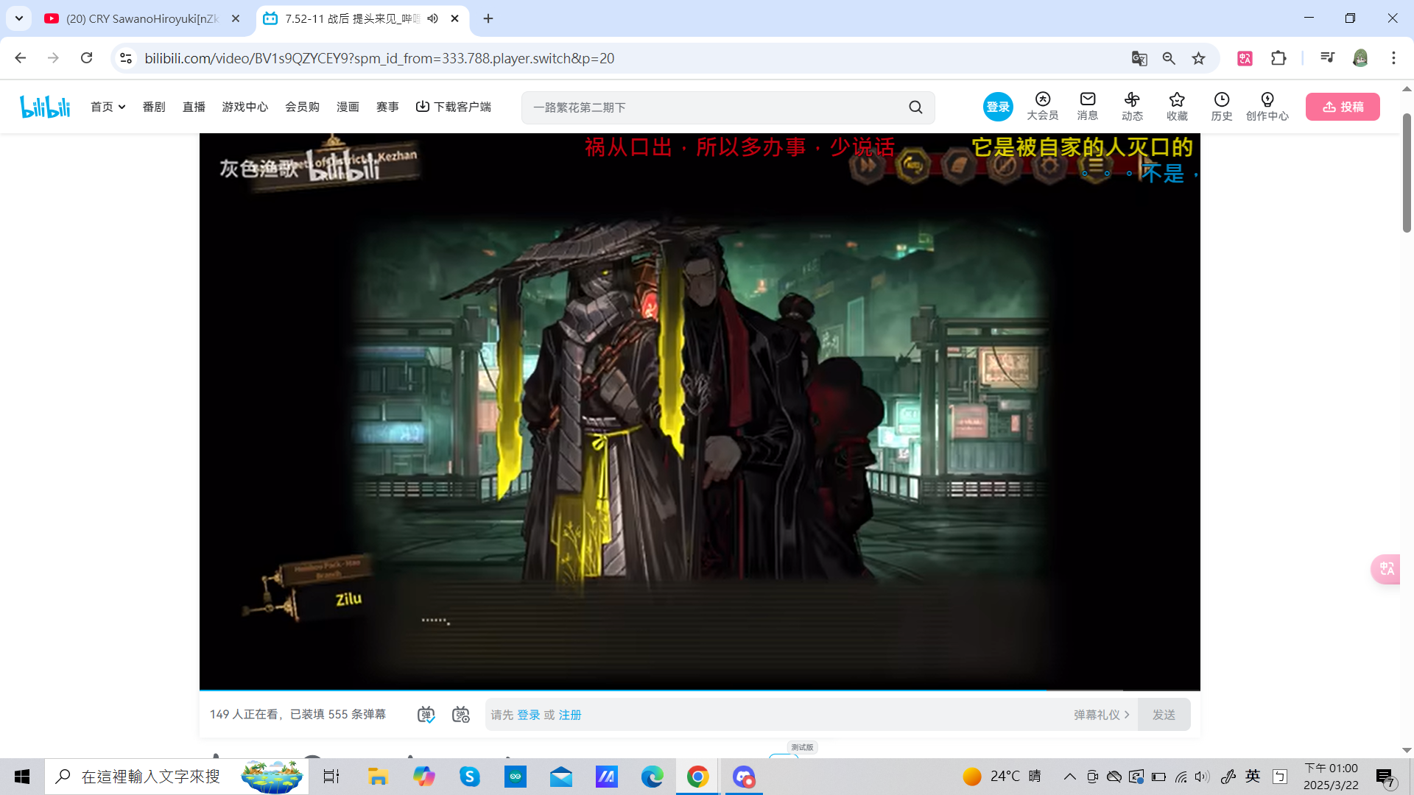Navigate to 漫画 section
The image size is (1414, 795).
348,107
